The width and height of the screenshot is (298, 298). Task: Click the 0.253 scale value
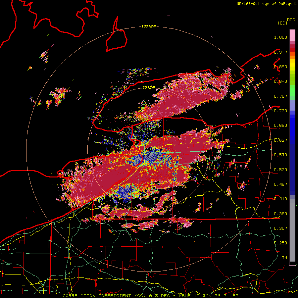[x=280, y=243]
